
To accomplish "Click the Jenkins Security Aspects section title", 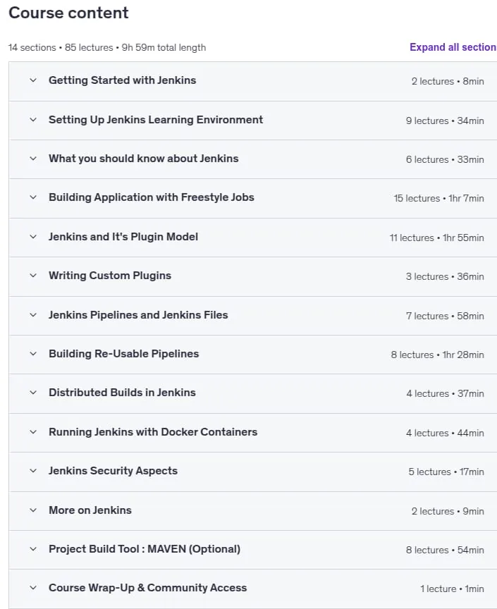I will pos(113,471).
